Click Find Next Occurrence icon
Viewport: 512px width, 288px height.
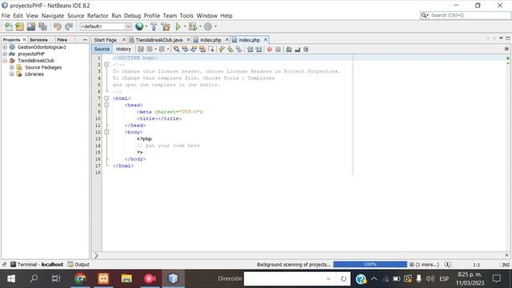click(x=194, y=50)
